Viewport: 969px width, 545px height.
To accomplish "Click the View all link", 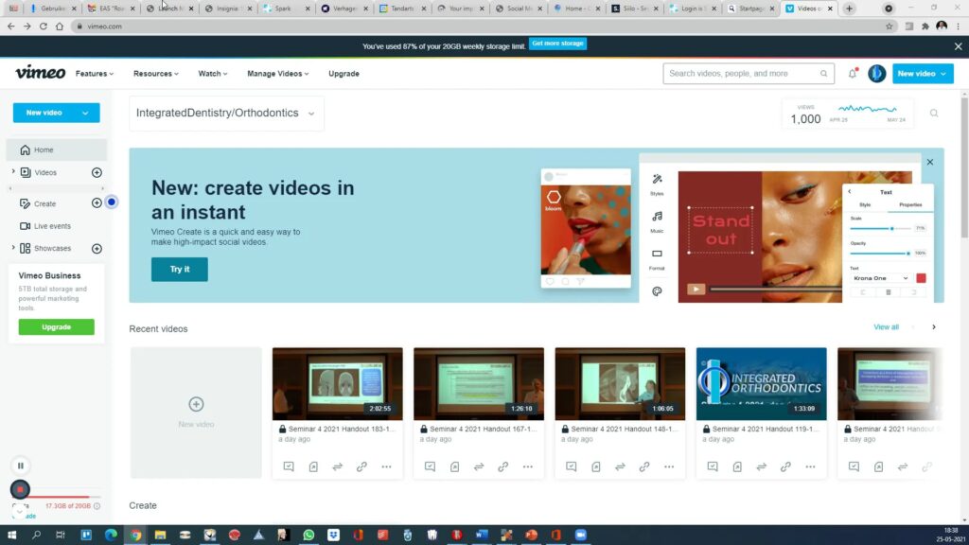I will coord(886,327).
